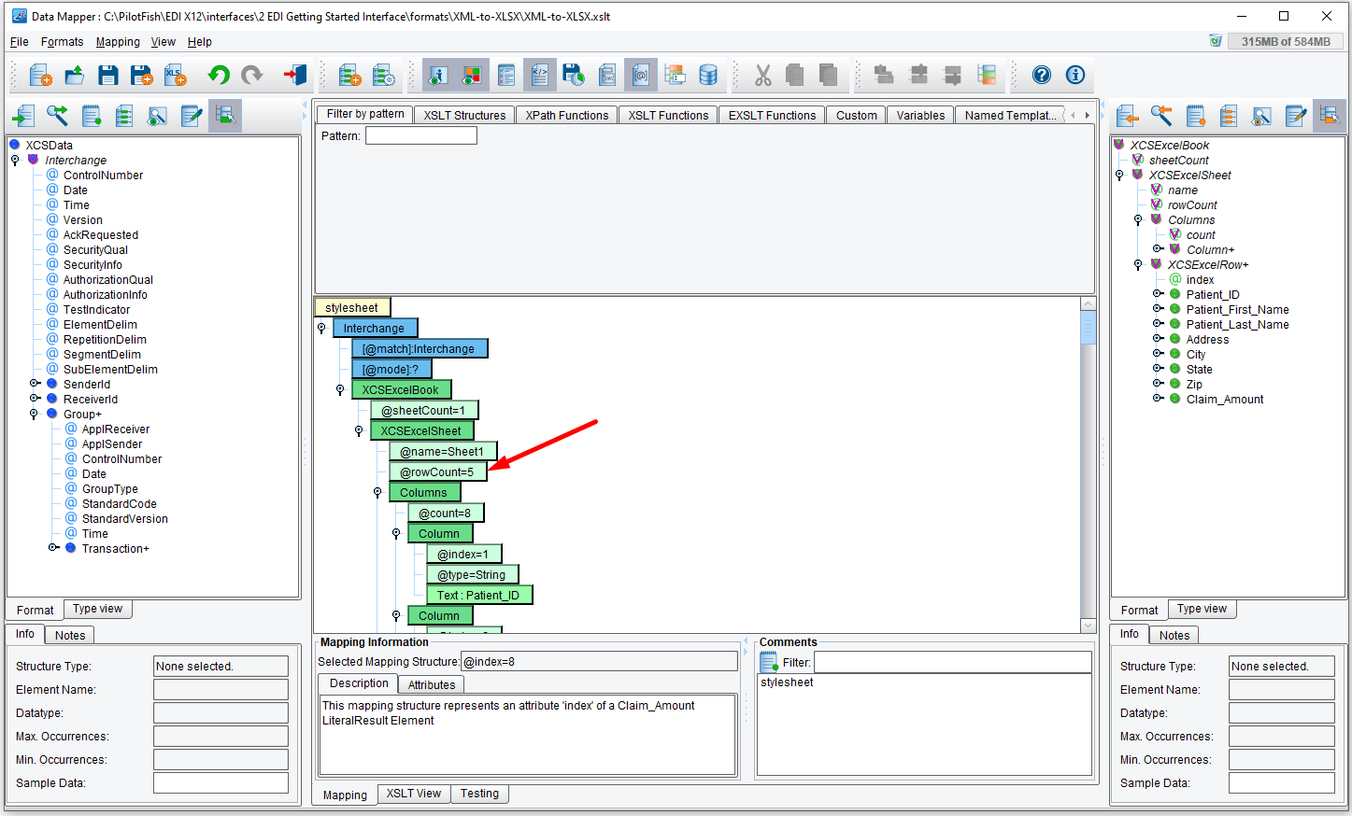
Task: Toggle the source tree pointer icon
Action: pyautogui.click(x=225, y=116)
